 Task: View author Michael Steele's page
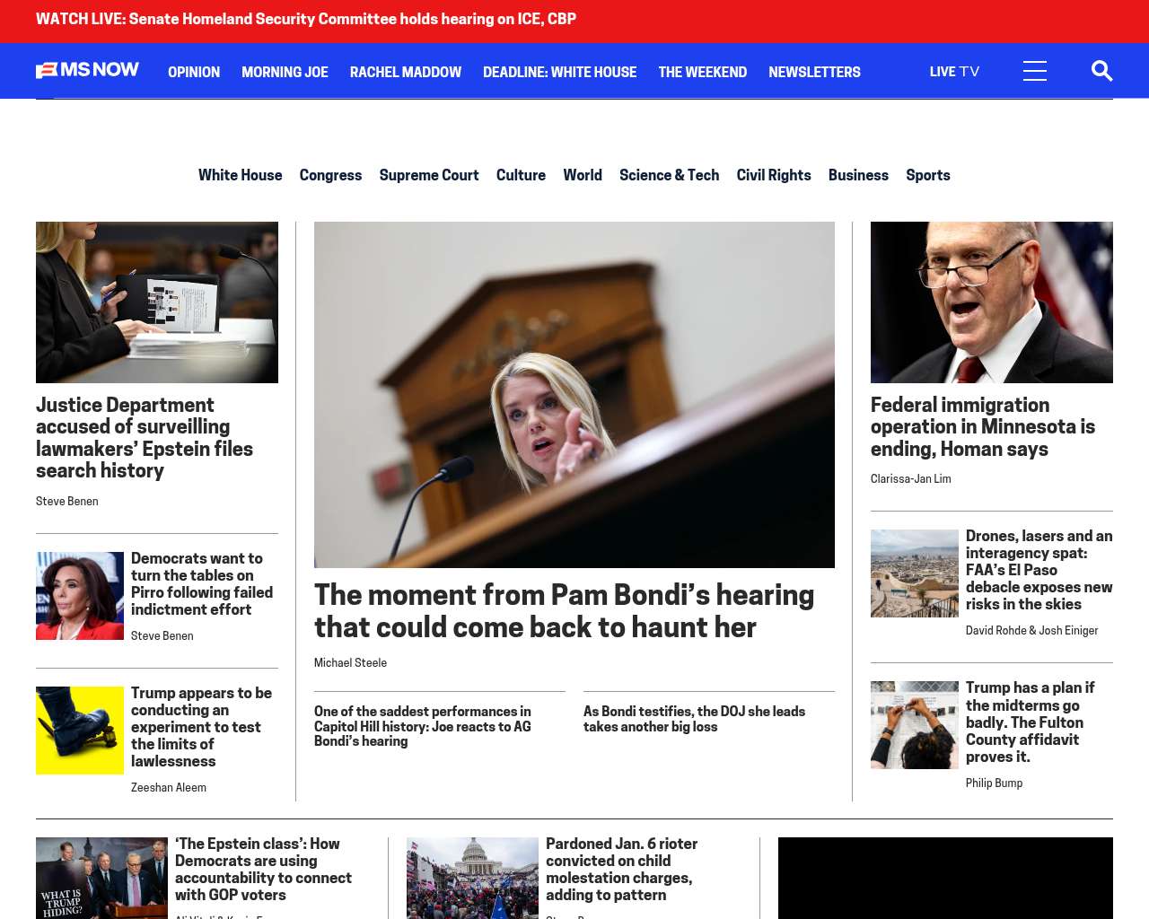[350, 663]
